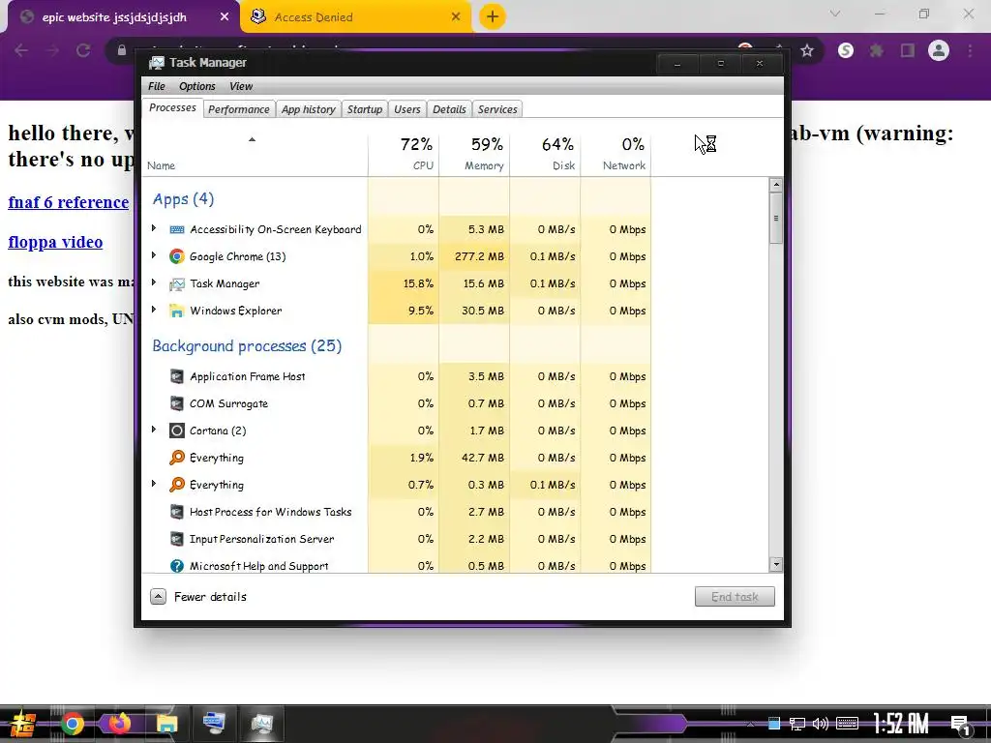This screenshot has height=743, width=991.
Task: Switch to the Users tab
Action: pos(407,109)
